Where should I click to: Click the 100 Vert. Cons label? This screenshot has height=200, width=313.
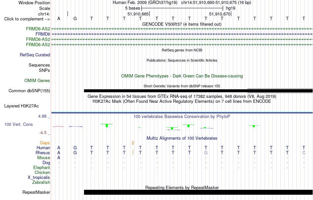(18, 125)
